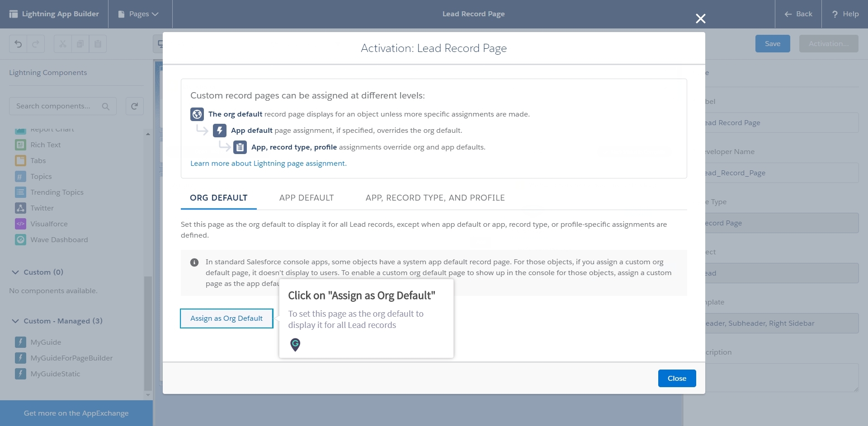Viewport: 868px width, 426px height.
Task: Click the Back arrow button
Action: (x=798, y=14)
